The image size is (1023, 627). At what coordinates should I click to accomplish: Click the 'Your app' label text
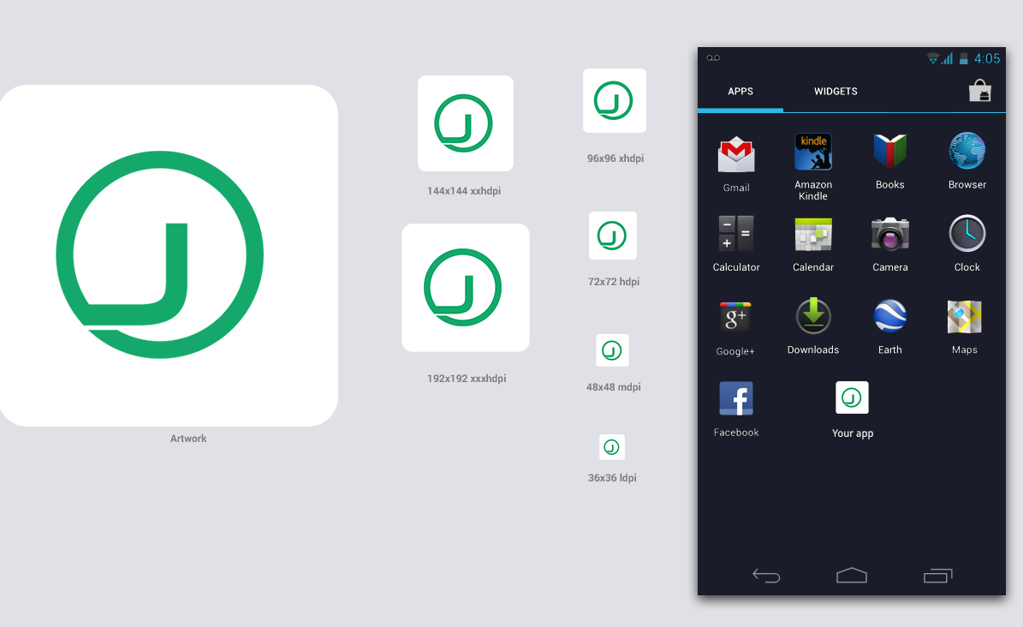click(852, 433)
